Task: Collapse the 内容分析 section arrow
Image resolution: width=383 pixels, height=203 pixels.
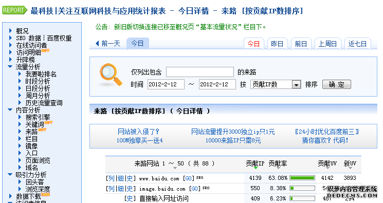Action: 10,109
